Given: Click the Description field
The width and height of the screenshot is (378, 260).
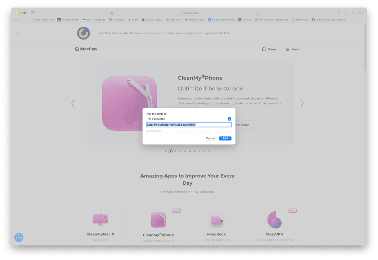Looking at the screenshot, I should (189, 131).
